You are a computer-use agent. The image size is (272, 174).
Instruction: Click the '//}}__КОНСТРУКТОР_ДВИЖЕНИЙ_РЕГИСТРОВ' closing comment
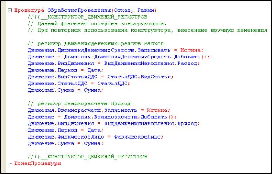click(x=87, y=157)
